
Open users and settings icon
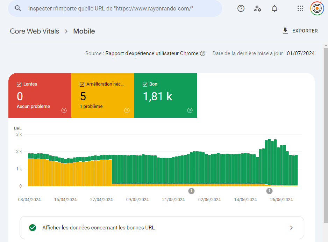click(x=257, y=8)
